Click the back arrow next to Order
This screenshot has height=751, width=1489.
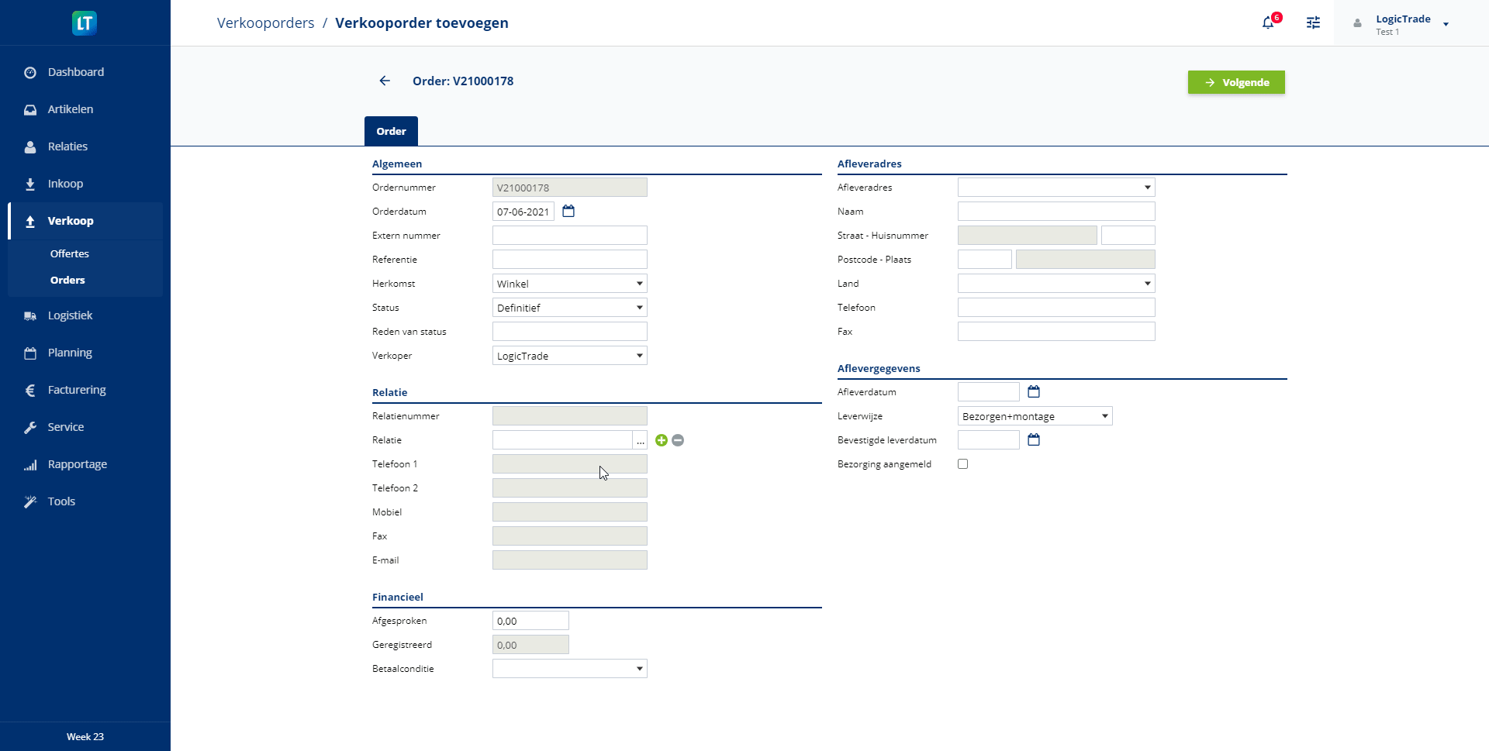tap(385, 81)
